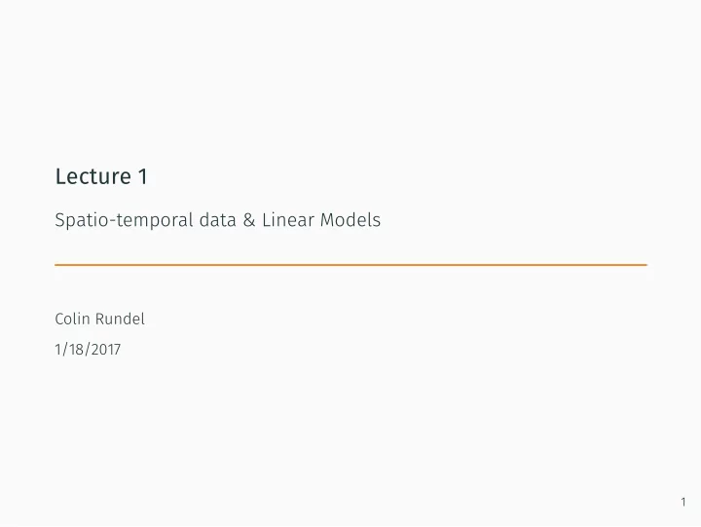Click the blank area right of the author name
Screen dimensions: 701x527
coord(402,319)
